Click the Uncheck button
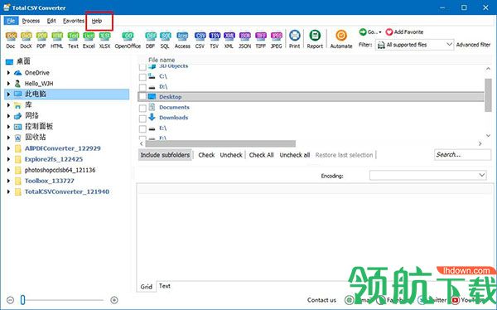 [231, 155]
